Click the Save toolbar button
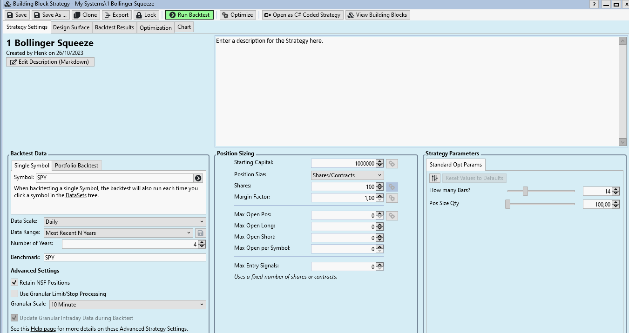Image resolution: width=629 pixels, height=333 pixels. [x=16, y=15]
